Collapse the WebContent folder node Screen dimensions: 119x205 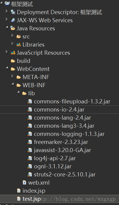click(7, 68)
